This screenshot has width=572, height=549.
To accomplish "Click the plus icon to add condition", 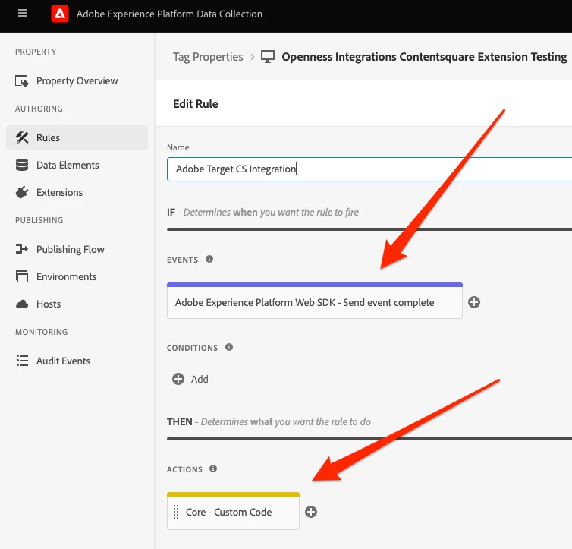I will [x=178, y=379].
